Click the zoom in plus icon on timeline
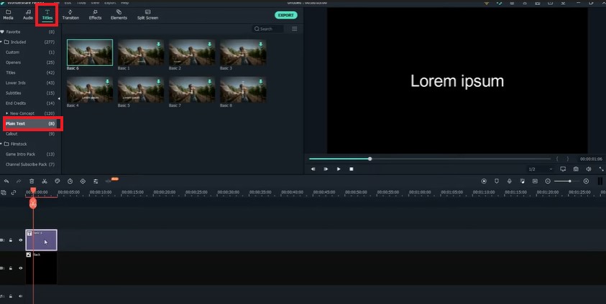This screenshot has height=304, width=606. (x=587, y=181)
